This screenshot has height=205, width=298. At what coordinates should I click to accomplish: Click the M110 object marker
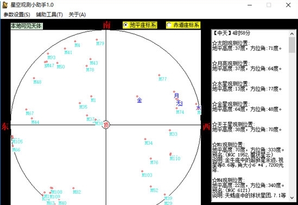click(170, 154)
